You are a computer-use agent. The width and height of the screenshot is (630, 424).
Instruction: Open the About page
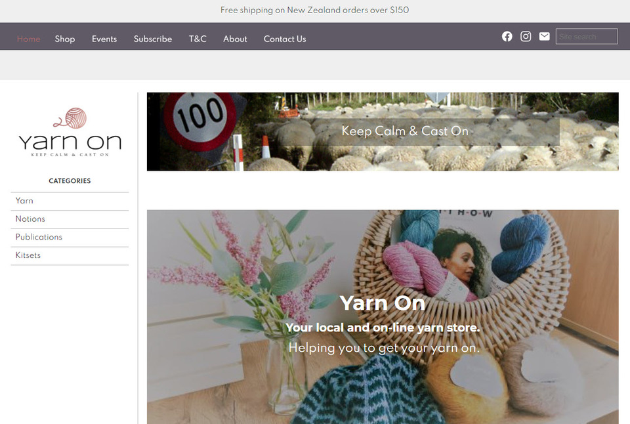pyautogui.click(x=235, y=39)
